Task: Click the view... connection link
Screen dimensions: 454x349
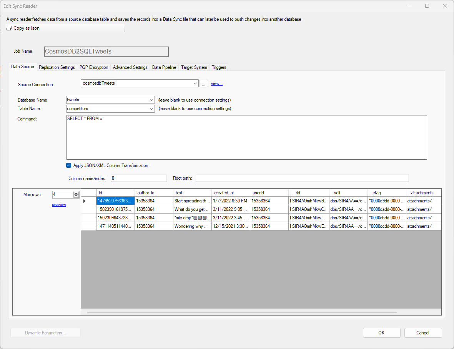Action: point(217,83)
